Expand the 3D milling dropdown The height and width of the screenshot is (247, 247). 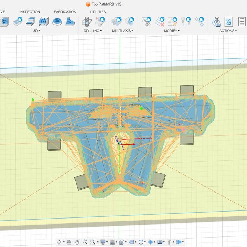pos(37,31)
